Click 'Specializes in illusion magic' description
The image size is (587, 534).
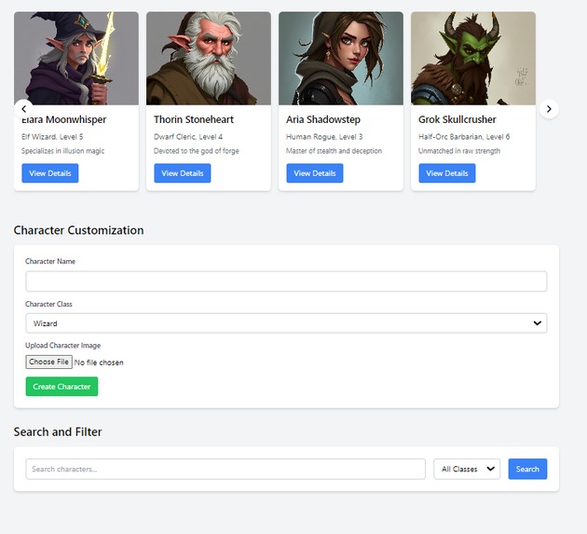coord(63,151)
